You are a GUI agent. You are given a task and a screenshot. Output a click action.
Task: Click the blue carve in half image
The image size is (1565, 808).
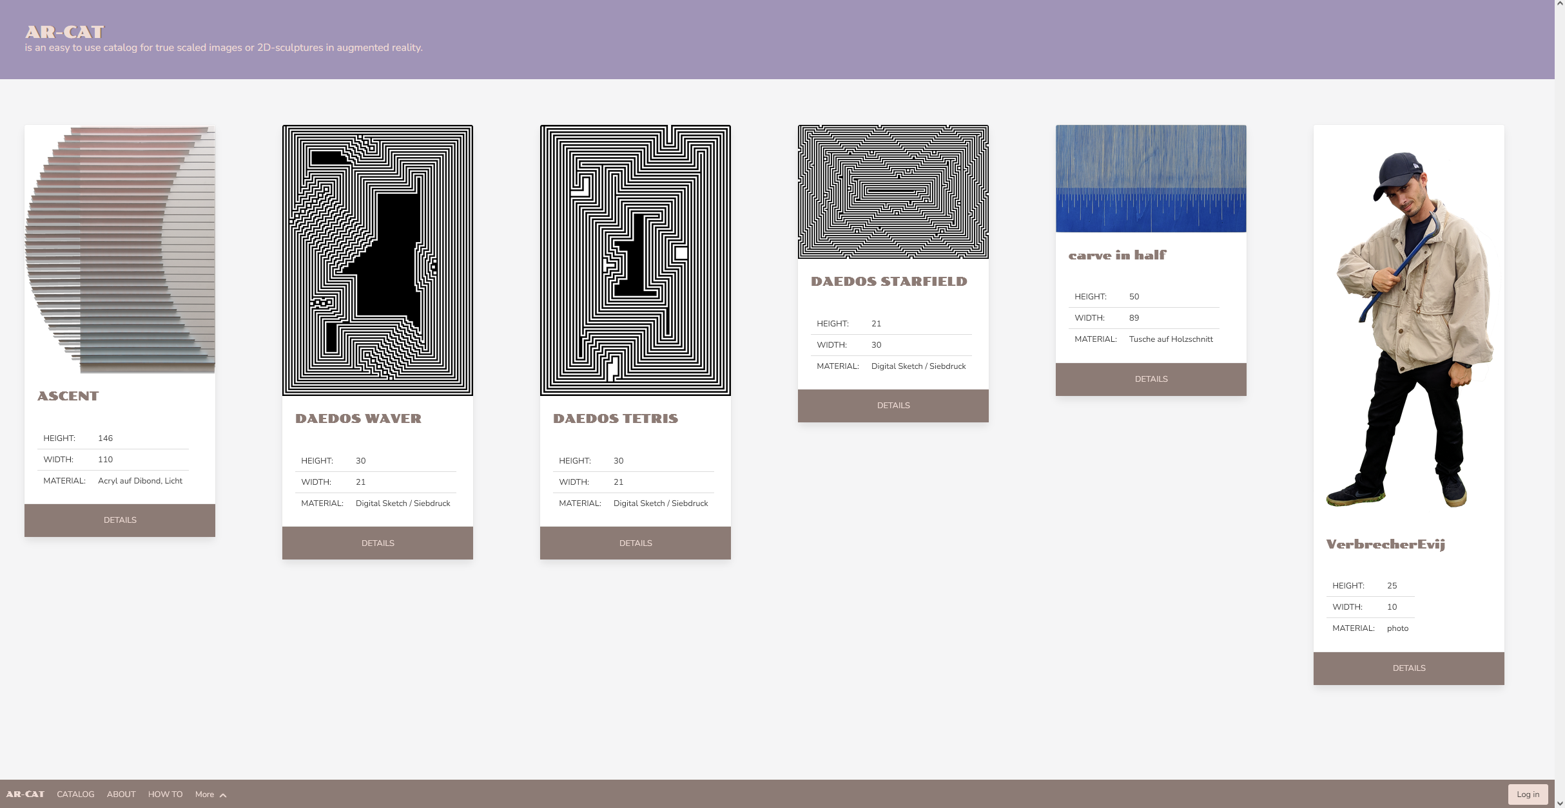tap(1151, 178)
